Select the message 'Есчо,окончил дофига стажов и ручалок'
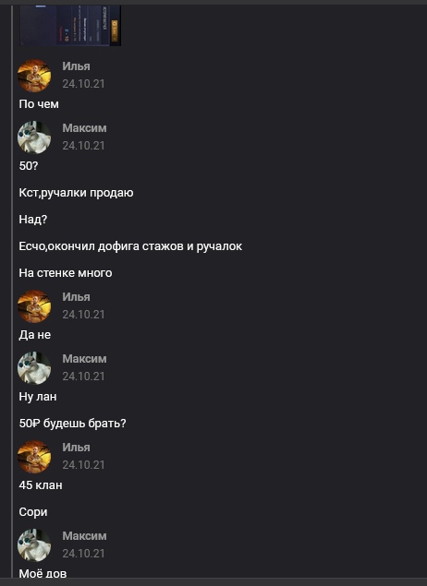The image size is (427, 586). click(x=130, y=246)
